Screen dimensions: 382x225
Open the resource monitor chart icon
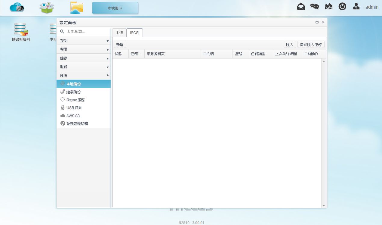coord(328,7)
